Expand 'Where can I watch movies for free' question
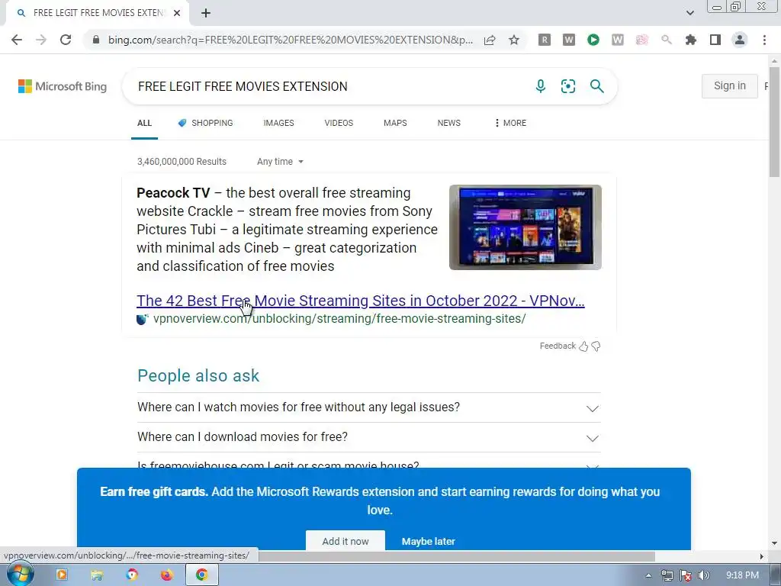The width and height of the screenshot is (781, 586). tap(368, 407)
